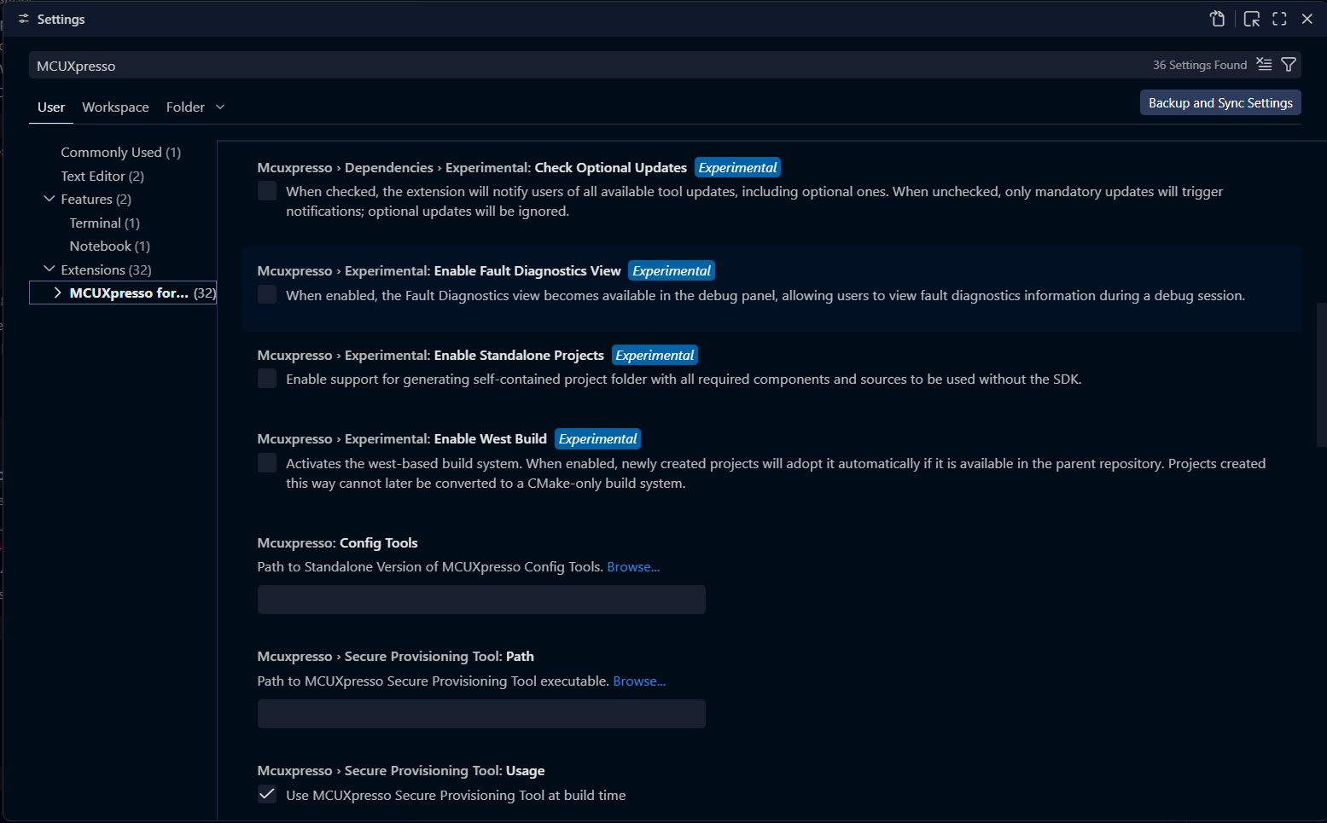Image resolution: width=1327 pixels, height=823 pixels.
Task: Switch to the Workspace settings tab
Action: [115, 107]
